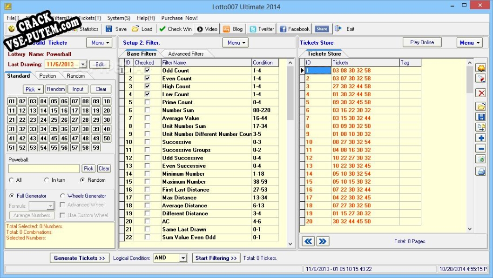Screen dimensions: 493x278
Task: Click the flashlight search icon in Tickets Store sidebar
Action: [481, 78]
